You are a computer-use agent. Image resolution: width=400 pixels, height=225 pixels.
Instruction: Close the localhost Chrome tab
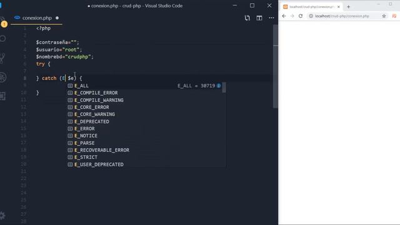[x=339, y=7]
